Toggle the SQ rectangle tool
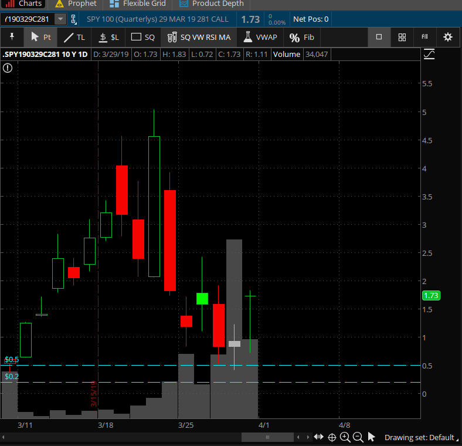462x446 pixels. 143,37
